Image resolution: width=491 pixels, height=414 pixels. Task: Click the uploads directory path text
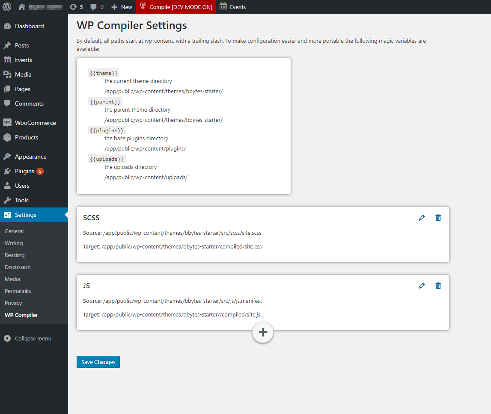tap(146, 177)
